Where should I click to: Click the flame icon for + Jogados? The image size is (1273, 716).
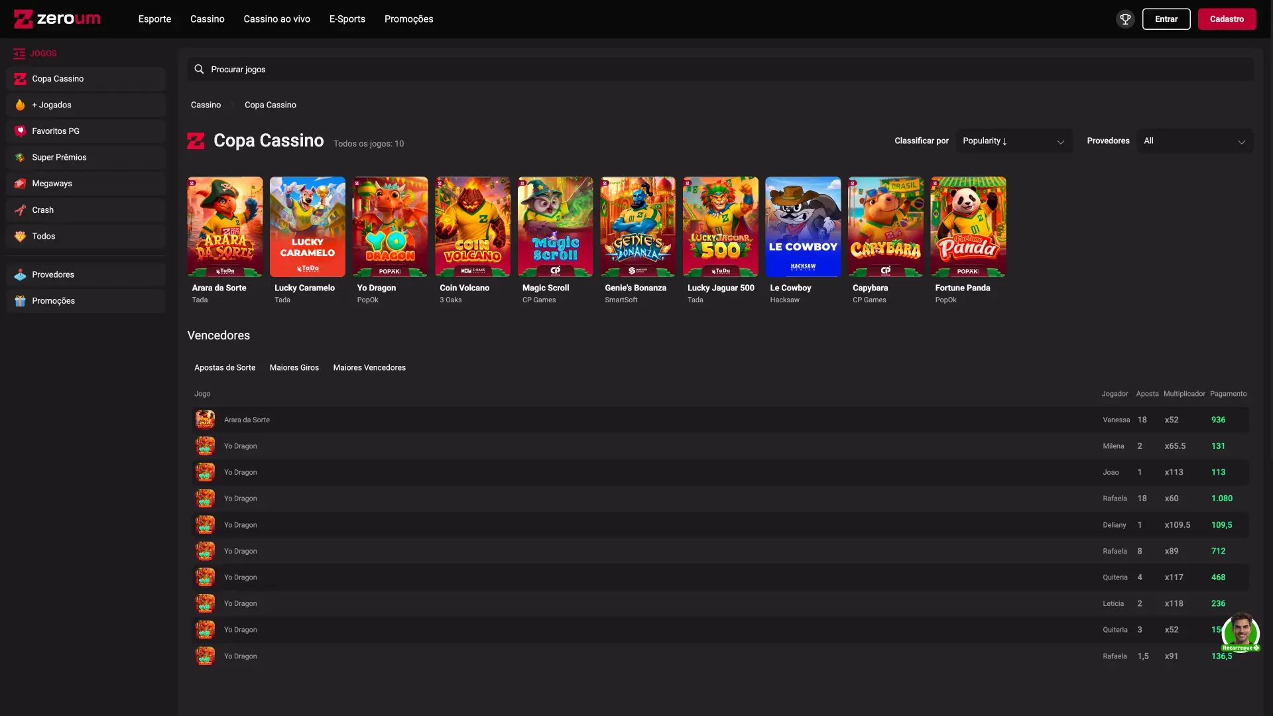[21, 105]
